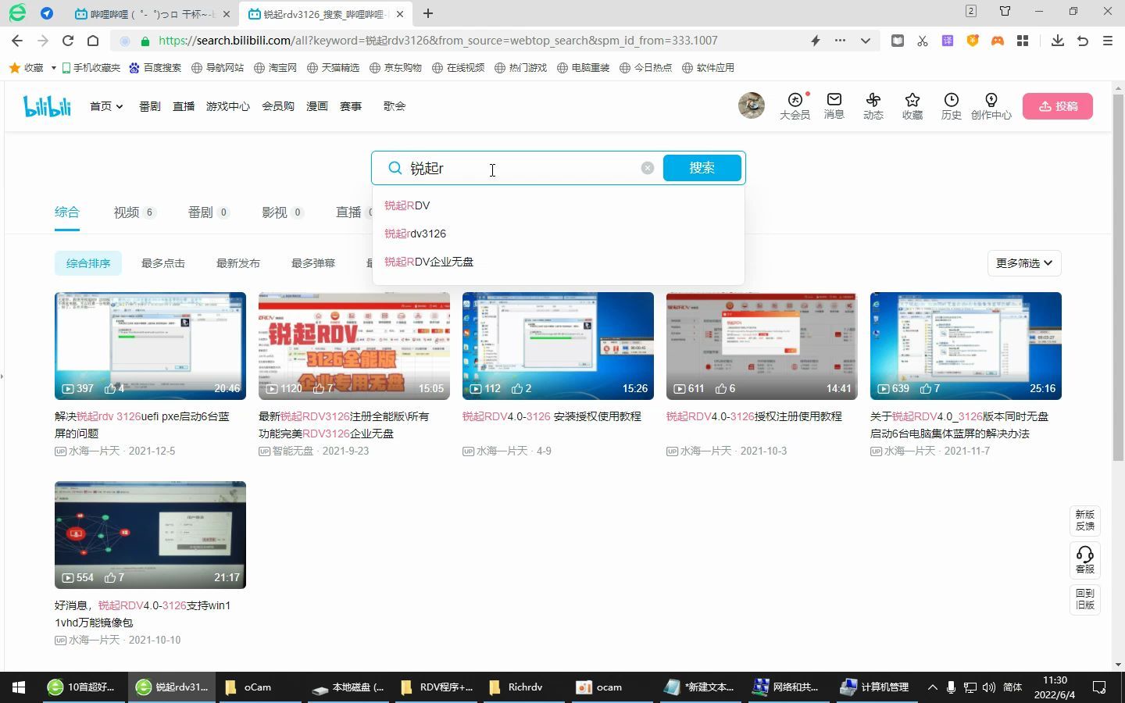
Task: Open 直播 in the top navigation
Action: (184, 106)
